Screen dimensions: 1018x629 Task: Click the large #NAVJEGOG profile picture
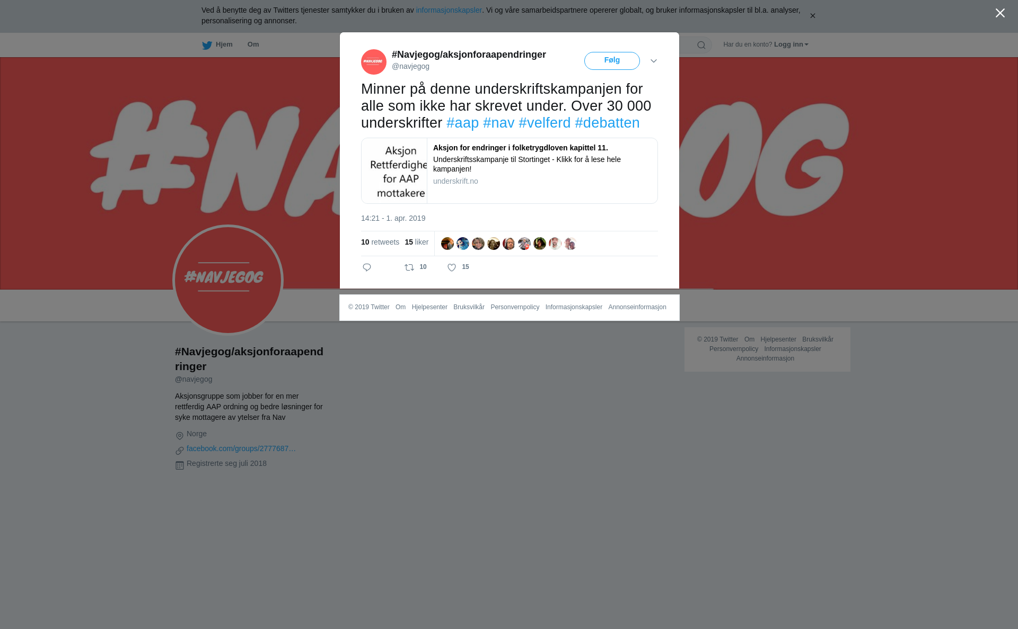pos(228,280)
